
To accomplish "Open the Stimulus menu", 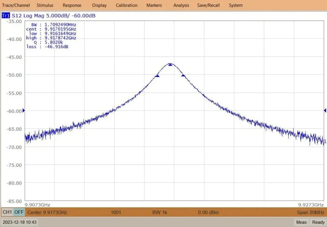I will 45,5.
